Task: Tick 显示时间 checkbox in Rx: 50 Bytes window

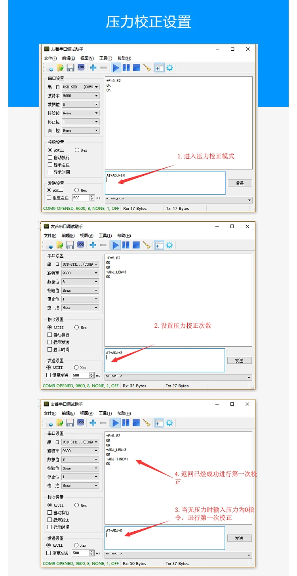Action: [x=49, y=527]
